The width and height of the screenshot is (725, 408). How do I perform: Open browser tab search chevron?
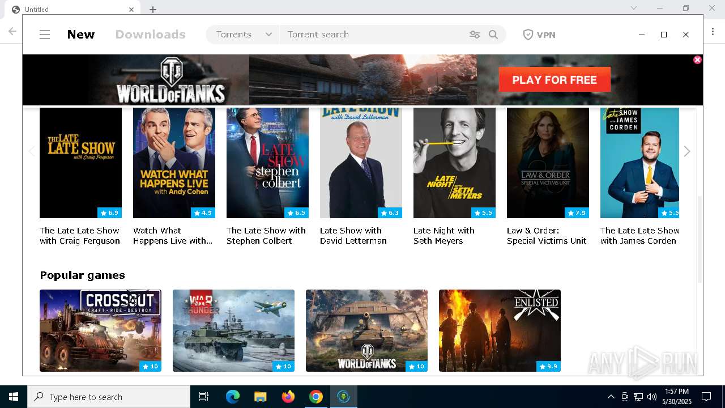634,8
